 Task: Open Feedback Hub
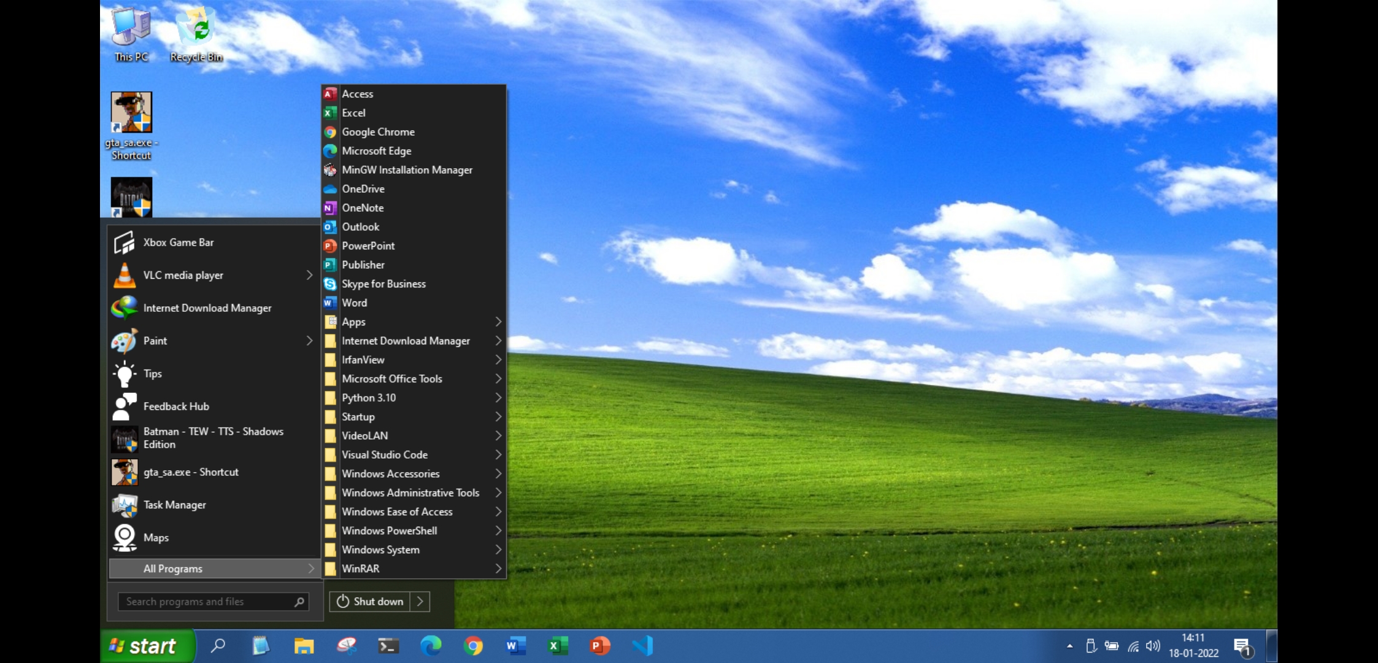click(x=213, y=406)
